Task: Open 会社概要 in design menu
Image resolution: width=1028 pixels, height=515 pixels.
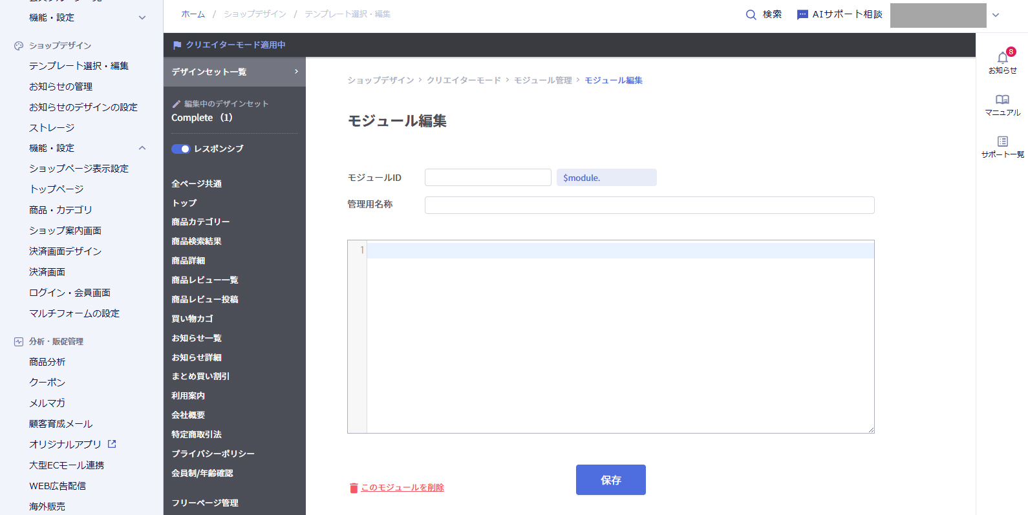Action: (x=188, y=415)
